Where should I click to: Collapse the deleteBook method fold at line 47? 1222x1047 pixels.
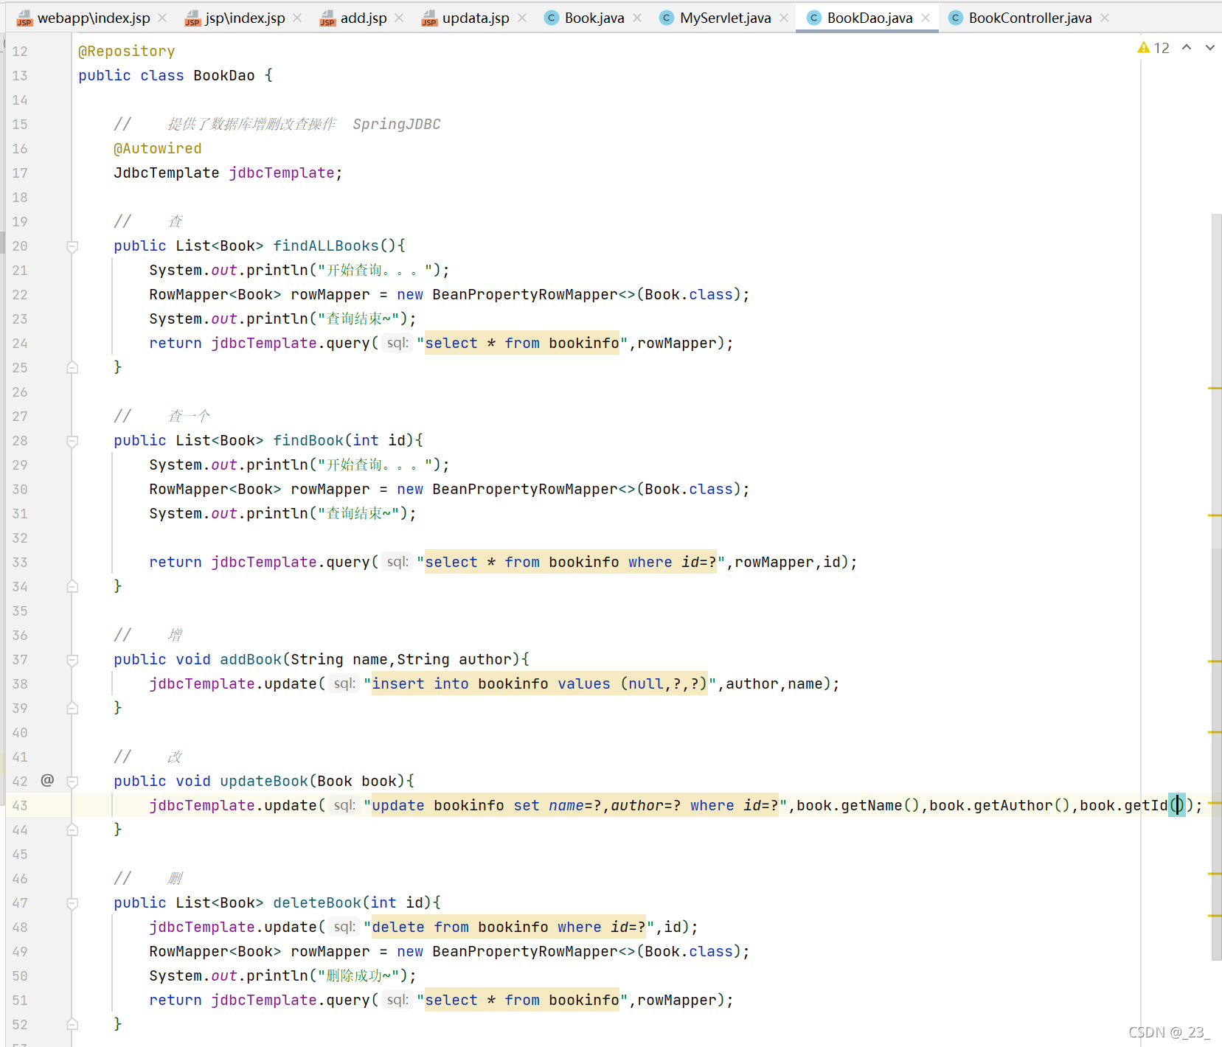pyautogui.click(x=72, y=903)
